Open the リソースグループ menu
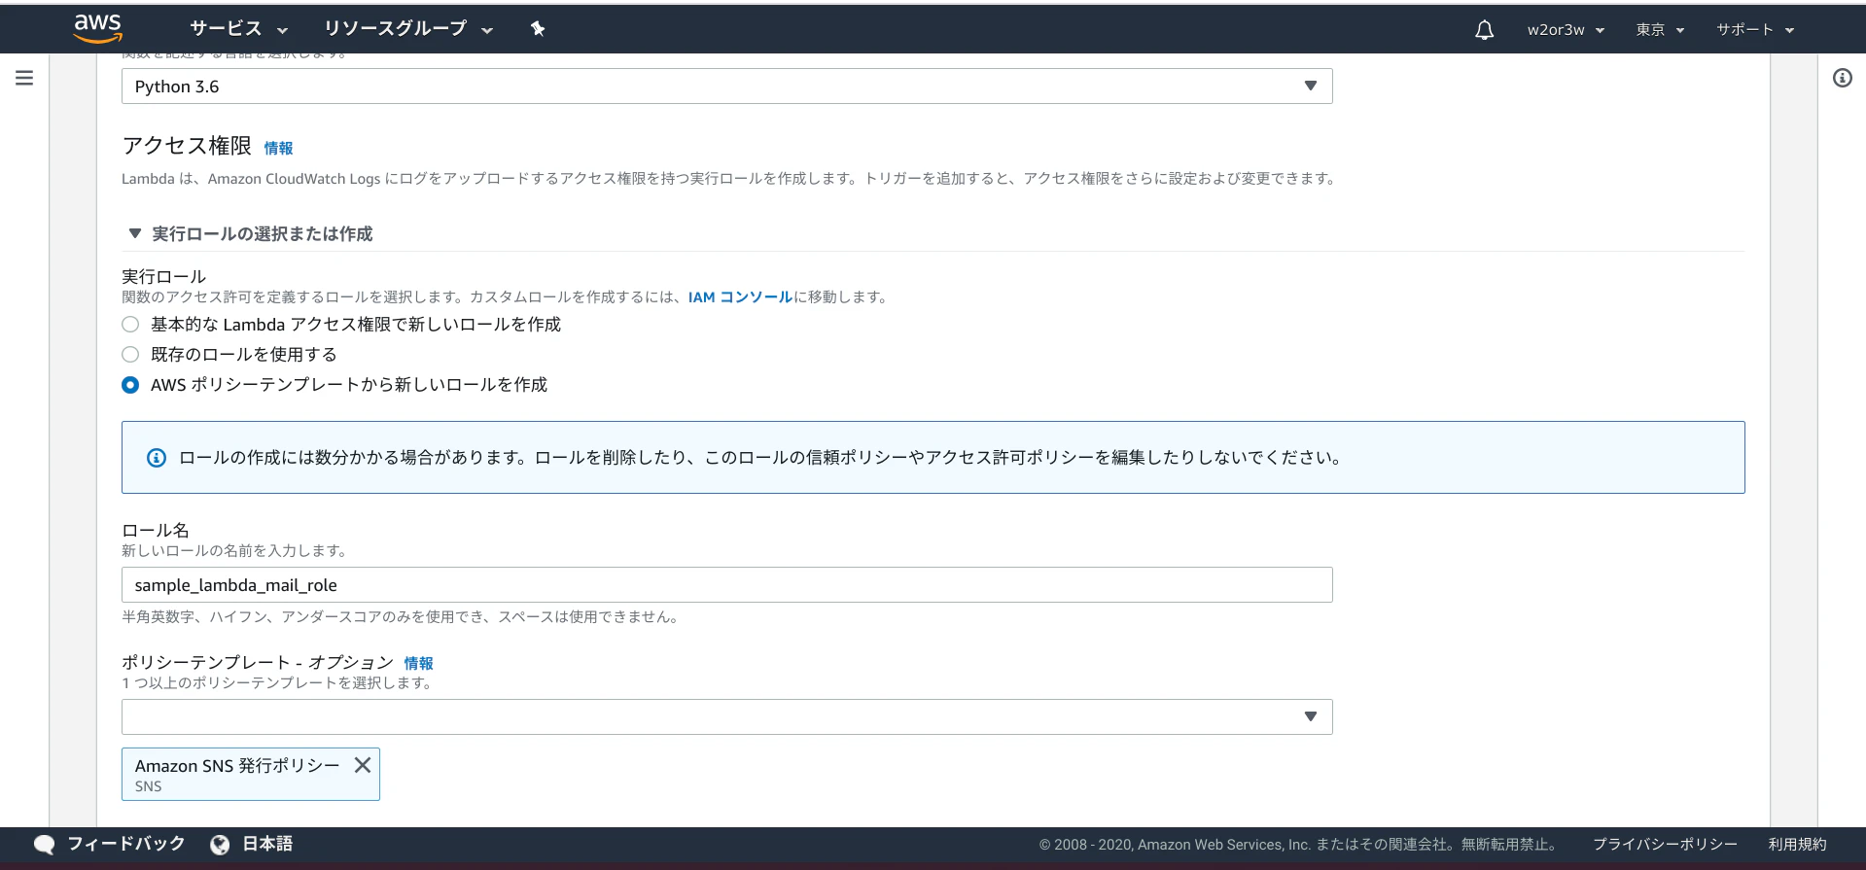Screen dimensions: 1866x870 (x=408, y=29)
